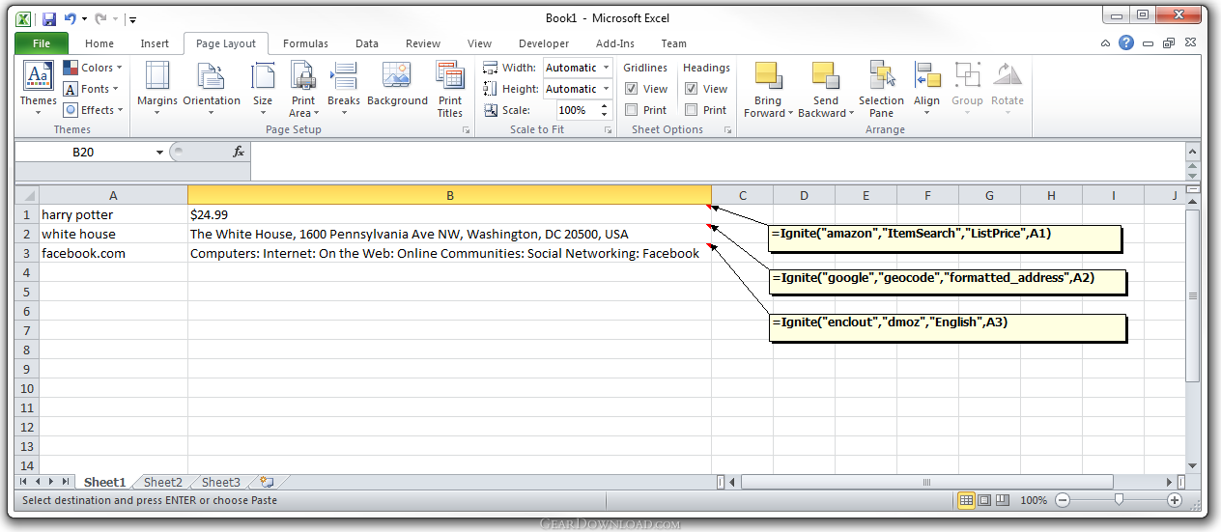Click cell showing $24.99
This screenshot has width=1221, height=532.
coord(450,214)
